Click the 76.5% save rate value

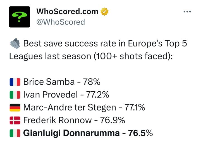(140, 133)
